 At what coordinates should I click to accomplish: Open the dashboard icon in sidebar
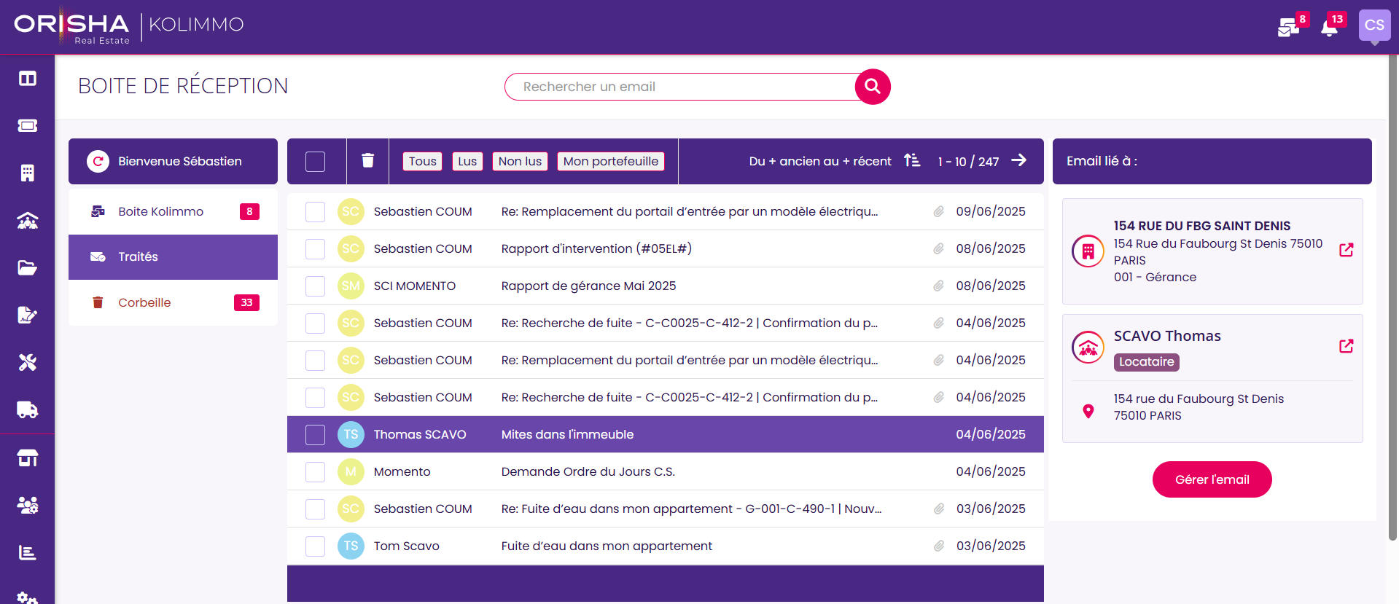28,79
